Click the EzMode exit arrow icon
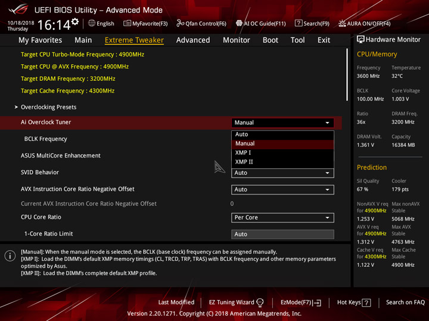The image size is (429, 321). [318, 303]
